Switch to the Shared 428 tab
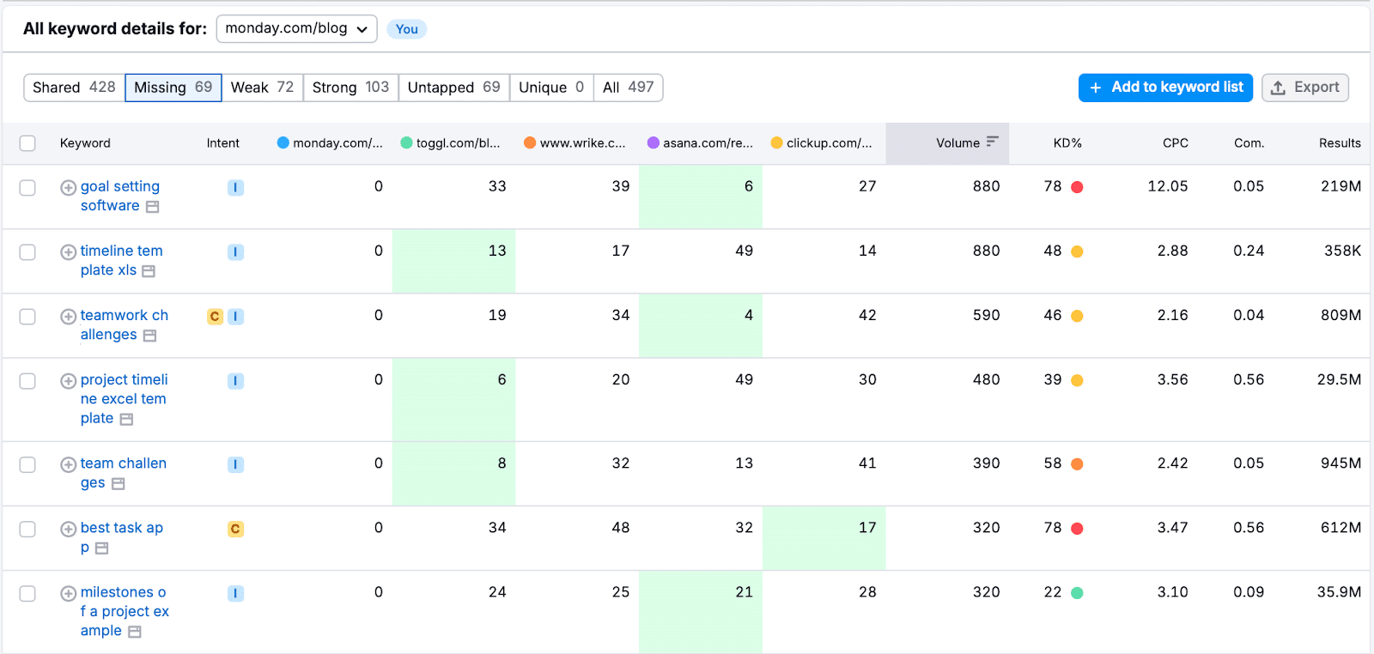 74,88
